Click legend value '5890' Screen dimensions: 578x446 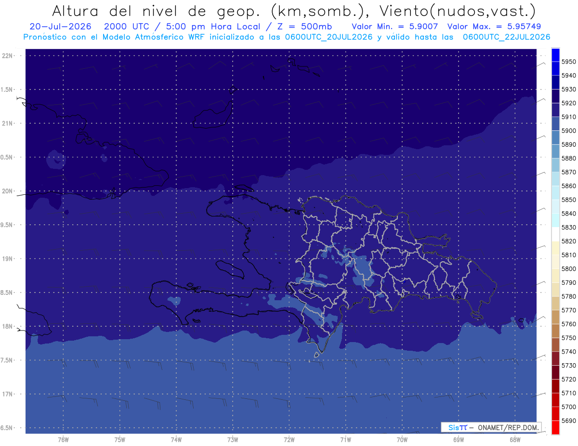click(x=569, y=144)
